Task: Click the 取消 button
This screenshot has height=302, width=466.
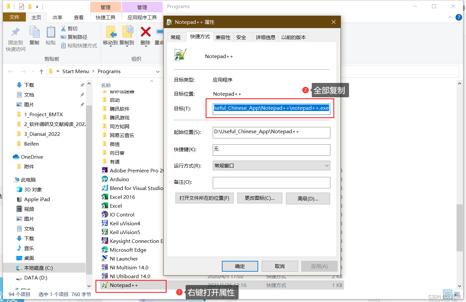Action: click(280, 266)
